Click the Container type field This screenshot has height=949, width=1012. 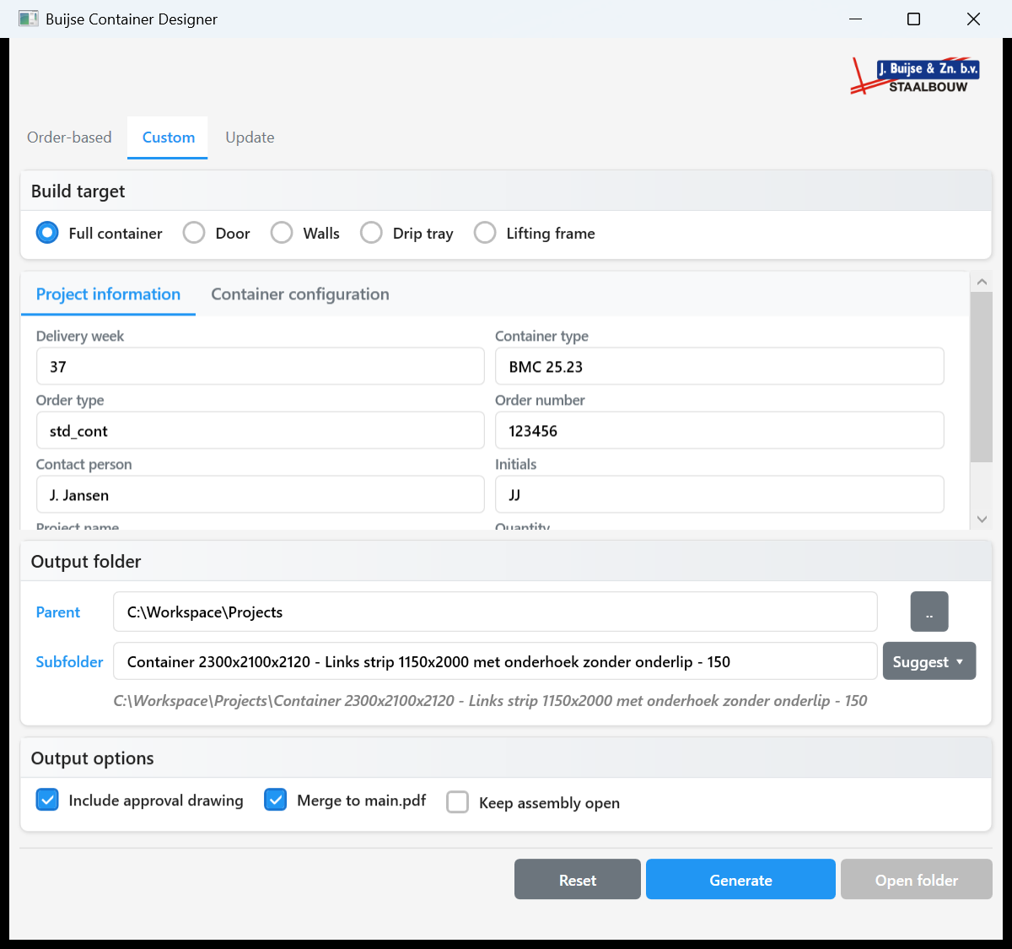click(x=719, y=366)
